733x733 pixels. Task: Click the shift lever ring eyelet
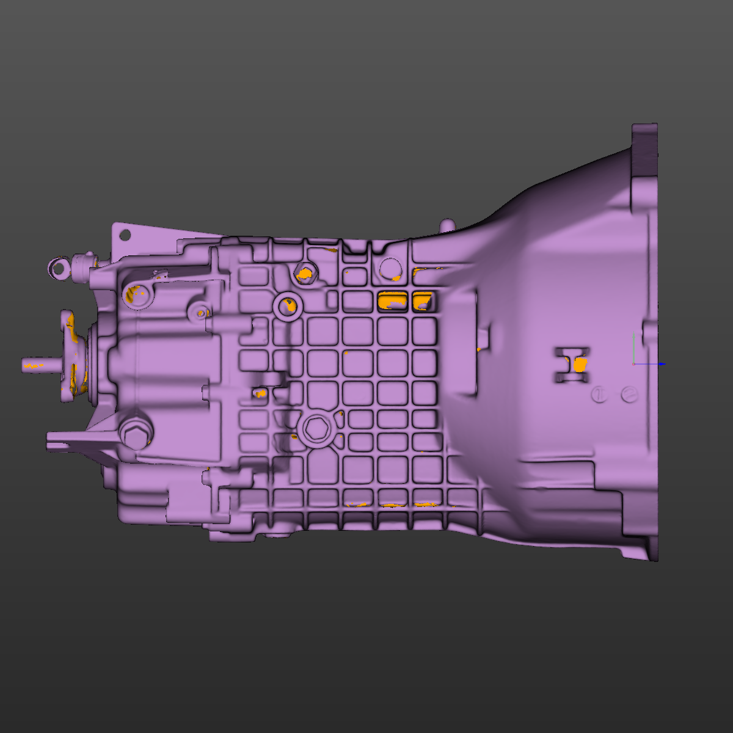[58, 268]
